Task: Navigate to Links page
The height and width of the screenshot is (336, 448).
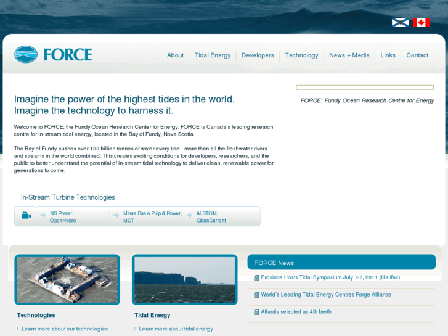Action: coord(388,55)
